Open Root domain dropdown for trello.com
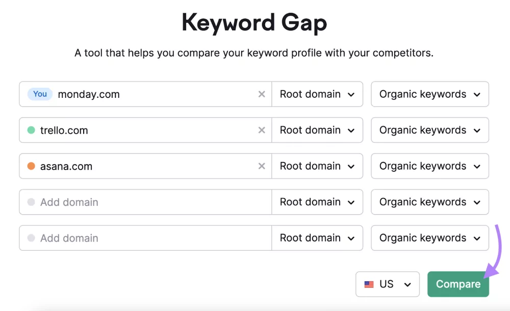 click(317, 131)
